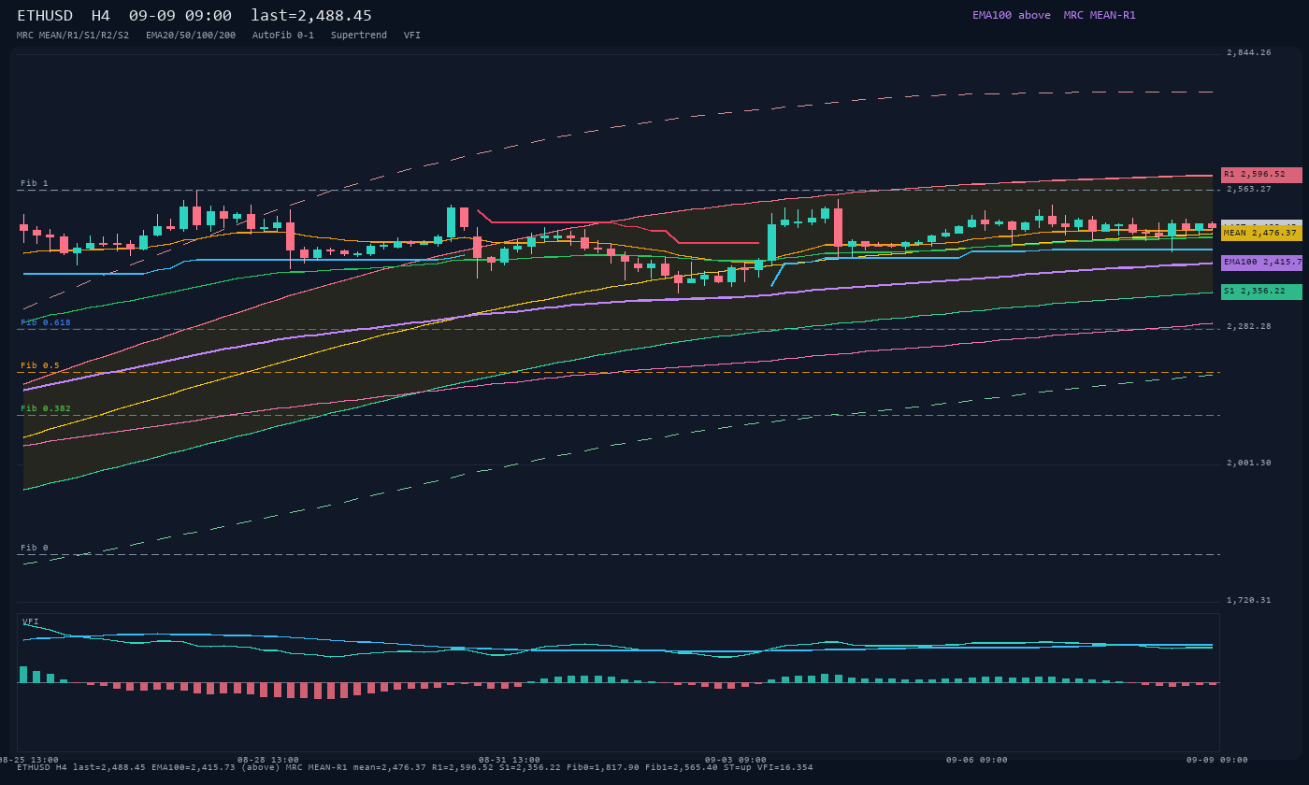The width and height of the screenshot is (1309, 785).
Task: Click the red 'R1 2,596.52' price tag
Action: click(1261, 175)
